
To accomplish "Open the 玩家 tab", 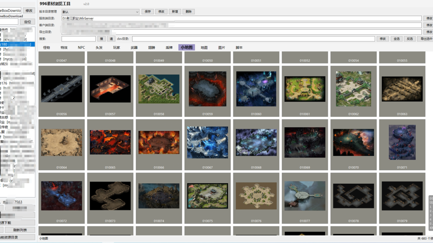I will coord(117,47).
